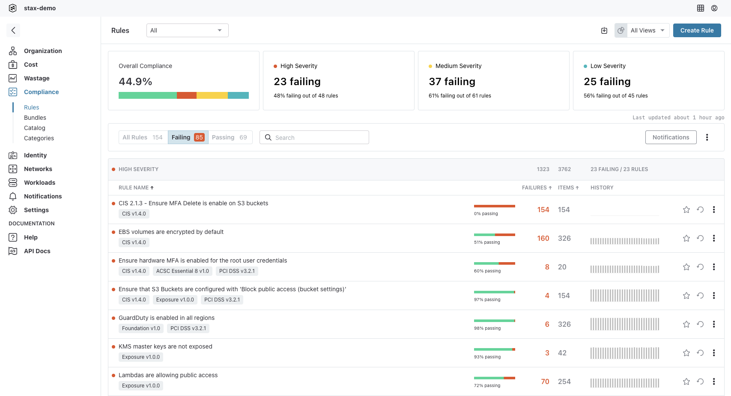The image size is (731, 396).
Task: Open the Wastage sidebar icon
Action: point(13,78)
